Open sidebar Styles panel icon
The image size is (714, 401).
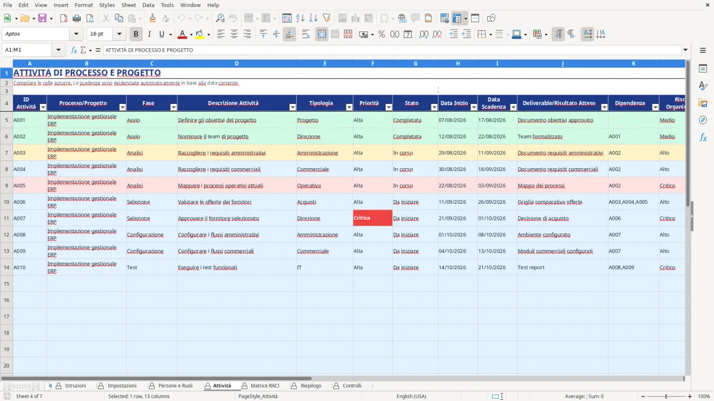click(703, 86)
